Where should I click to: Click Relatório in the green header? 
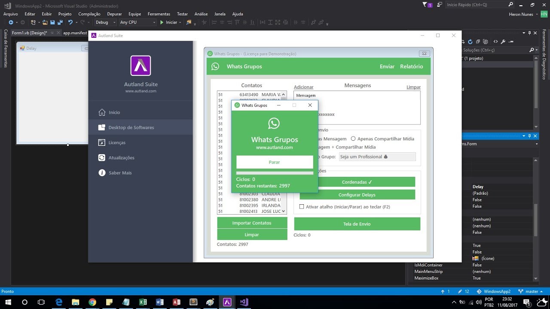412,67
